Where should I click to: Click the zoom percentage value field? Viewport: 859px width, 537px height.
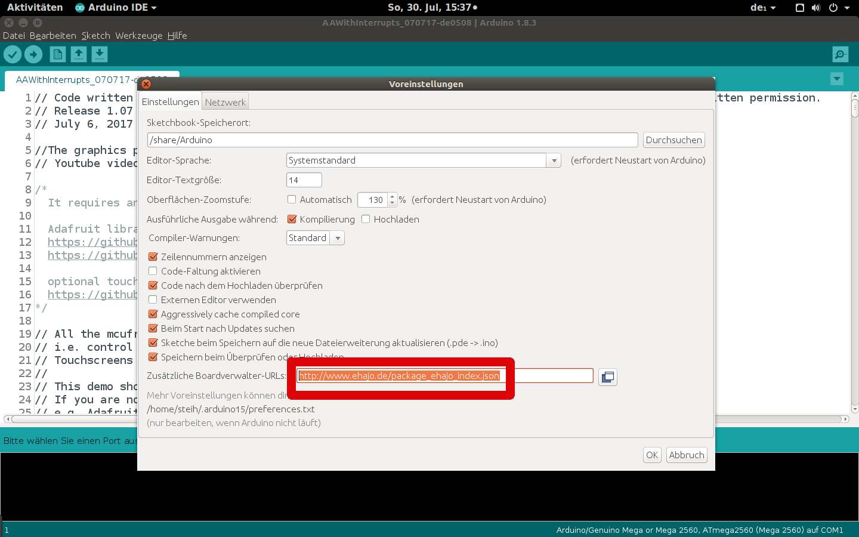point(373,200)
